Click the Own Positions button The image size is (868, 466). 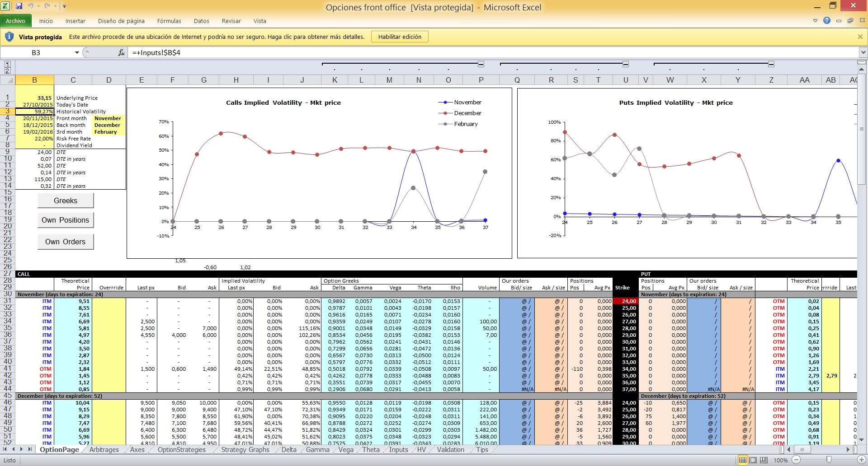click(66, 220)
